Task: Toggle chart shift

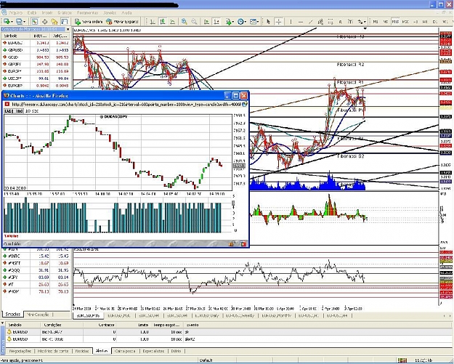Action: tap(216, 22)
